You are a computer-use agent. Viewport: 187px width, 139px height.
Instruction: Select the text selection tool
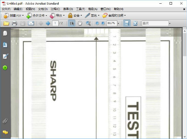(72, 23)
